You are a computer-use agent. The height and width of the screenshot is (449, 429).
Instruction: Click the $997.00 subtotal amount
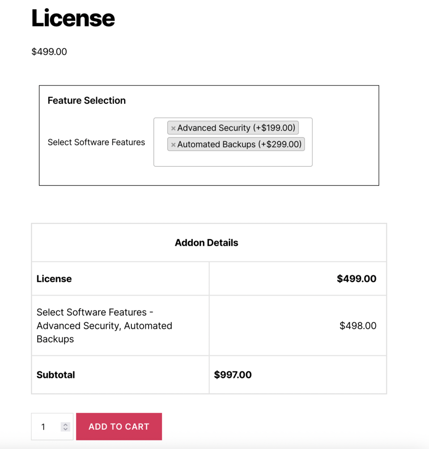(233, 375)
